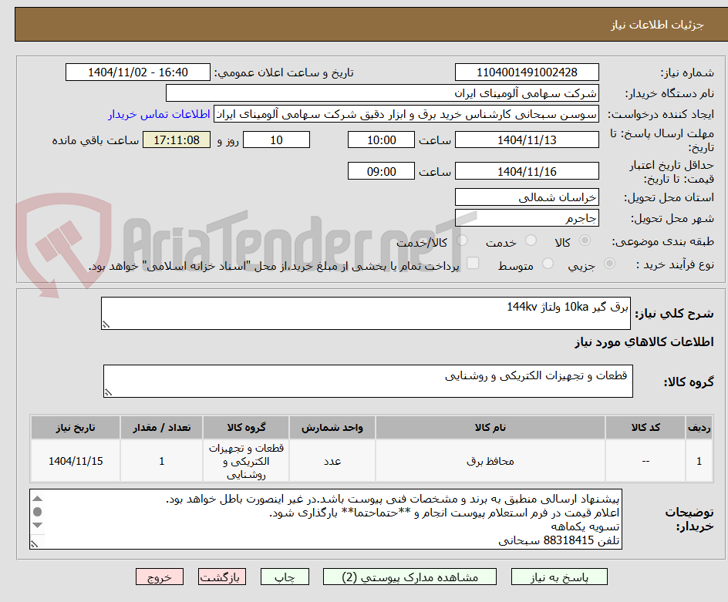This screenshot has width=728, height=602.
Task: Click the بازگشت back button
Action: [222, 577]
